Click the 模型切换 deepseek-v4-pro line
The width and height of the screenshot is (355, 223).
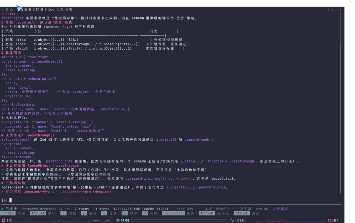57,192
